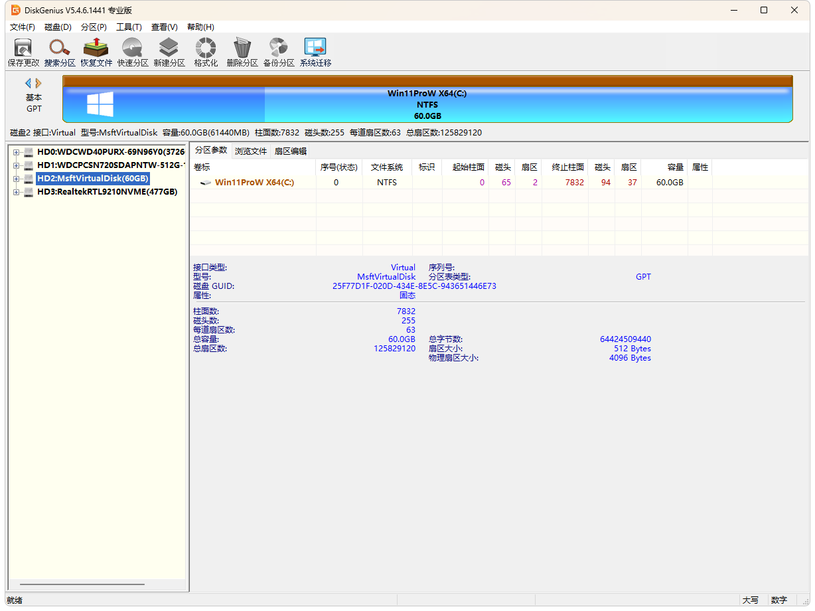Click the Windows logo in the partition bar
Image resolution: width=815 pixels, height=611 pixels.
point(100,104)
